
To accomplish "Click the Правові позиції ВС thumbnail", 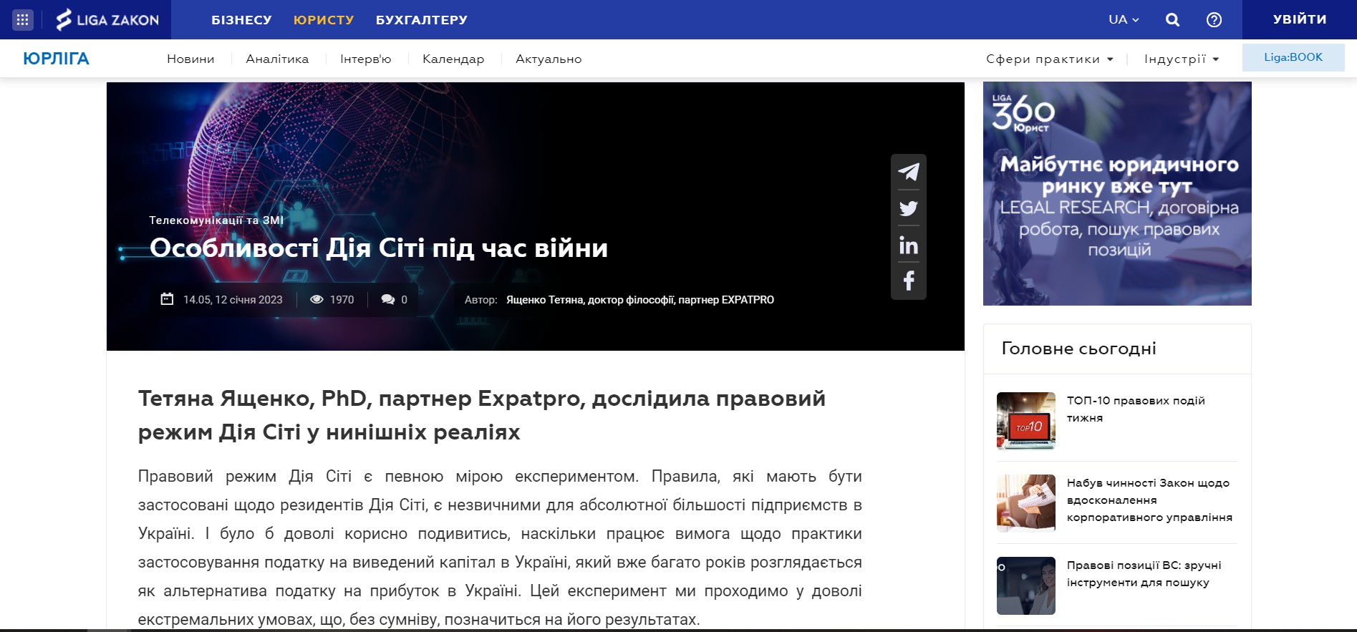I will [1026, 585].
